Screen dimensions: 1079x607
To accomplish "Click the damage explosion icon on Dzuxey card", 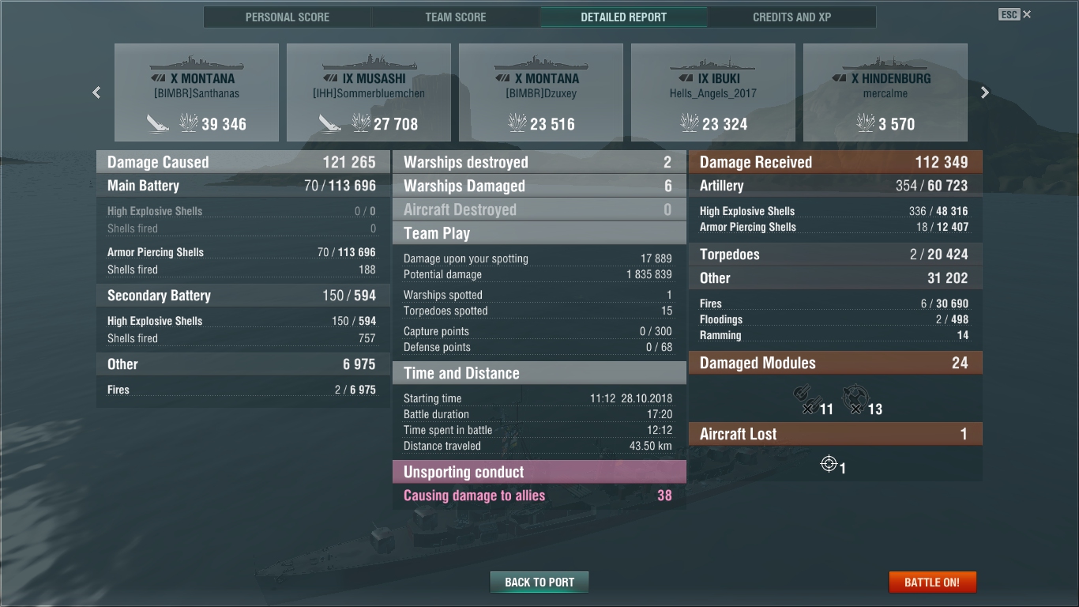I will [x=517, y=123].
